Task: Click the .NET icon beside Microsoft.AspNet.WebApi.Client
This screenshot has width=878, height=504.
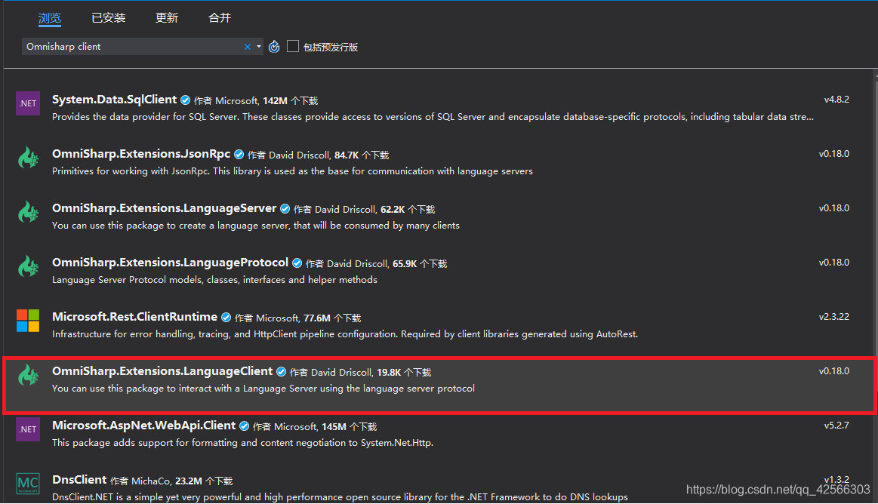Action: click(x=27, y=429)
